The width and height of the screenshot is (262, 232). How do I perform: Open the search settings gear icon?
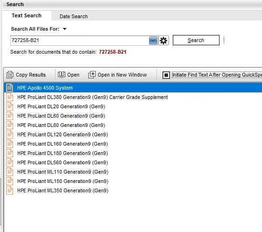tap(163, 41)
